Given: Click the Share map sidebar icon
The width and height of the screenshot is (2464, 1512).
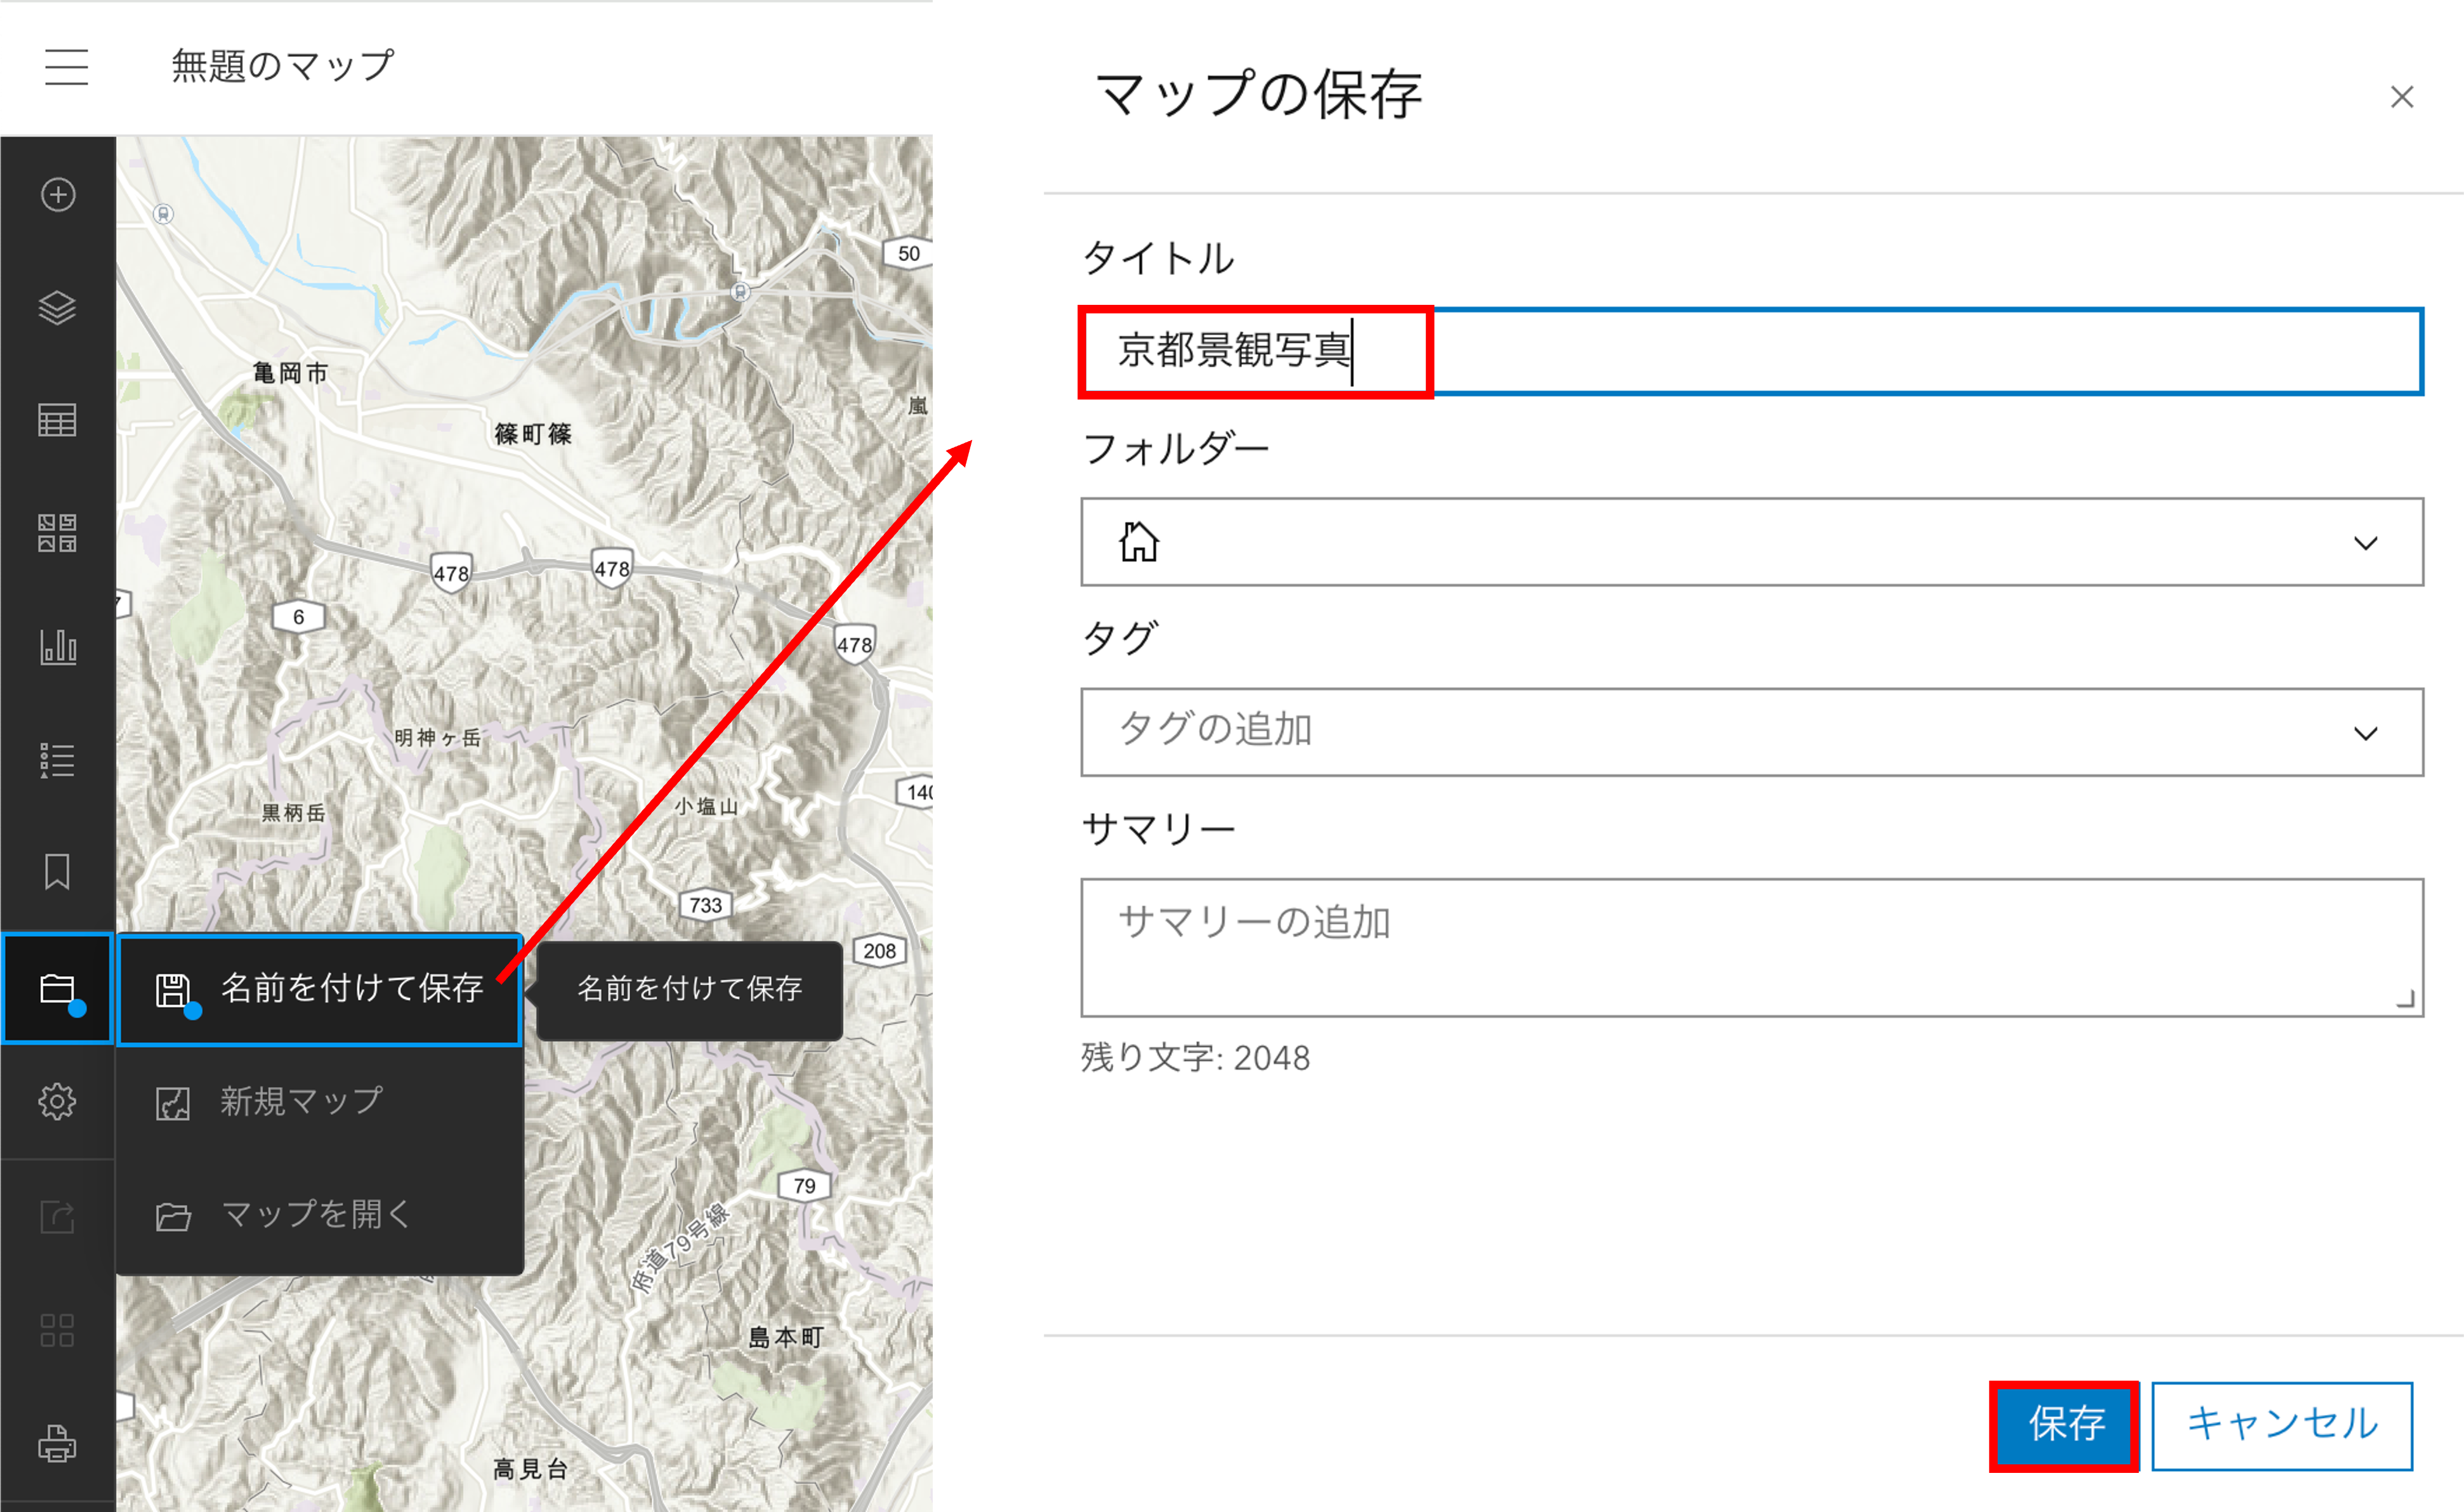Looking at the screenshot, I should click(57, 1216).
